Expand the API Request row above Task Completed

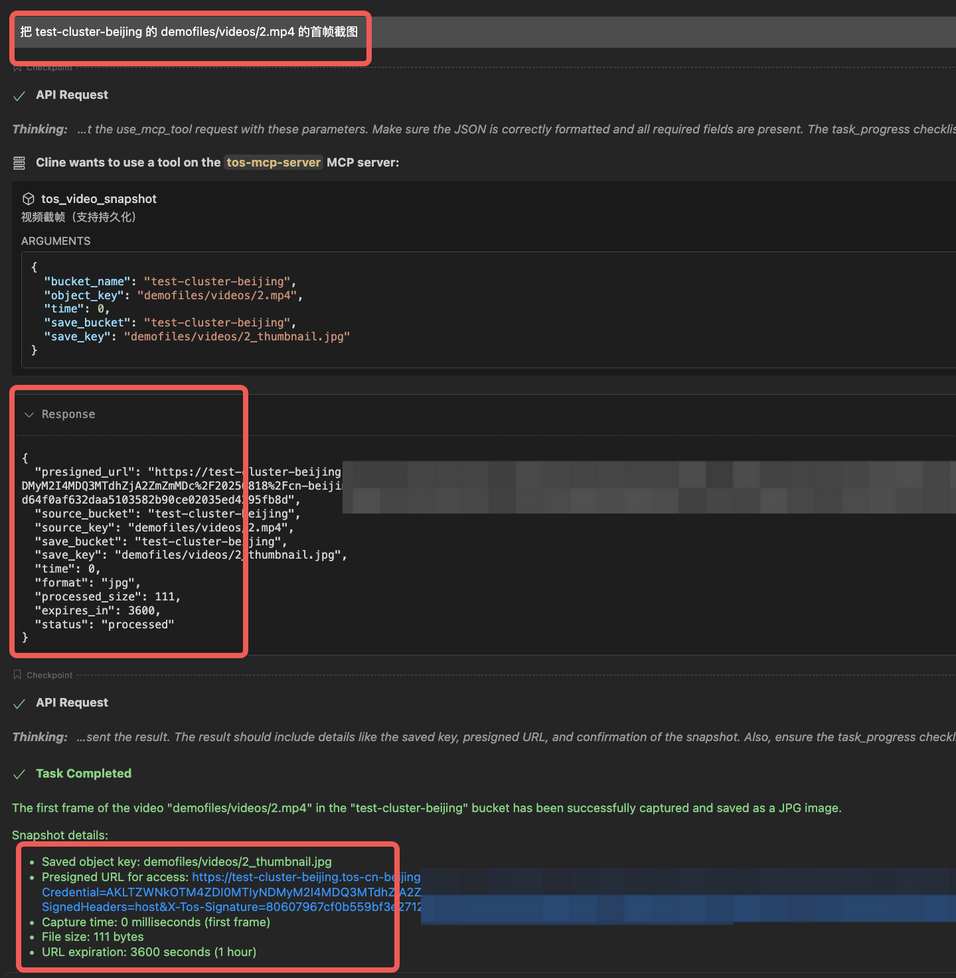point(72,703)
